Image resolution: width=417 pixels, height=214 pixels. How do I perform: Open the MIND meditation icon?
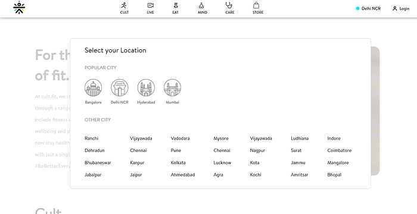coord(201,5)
